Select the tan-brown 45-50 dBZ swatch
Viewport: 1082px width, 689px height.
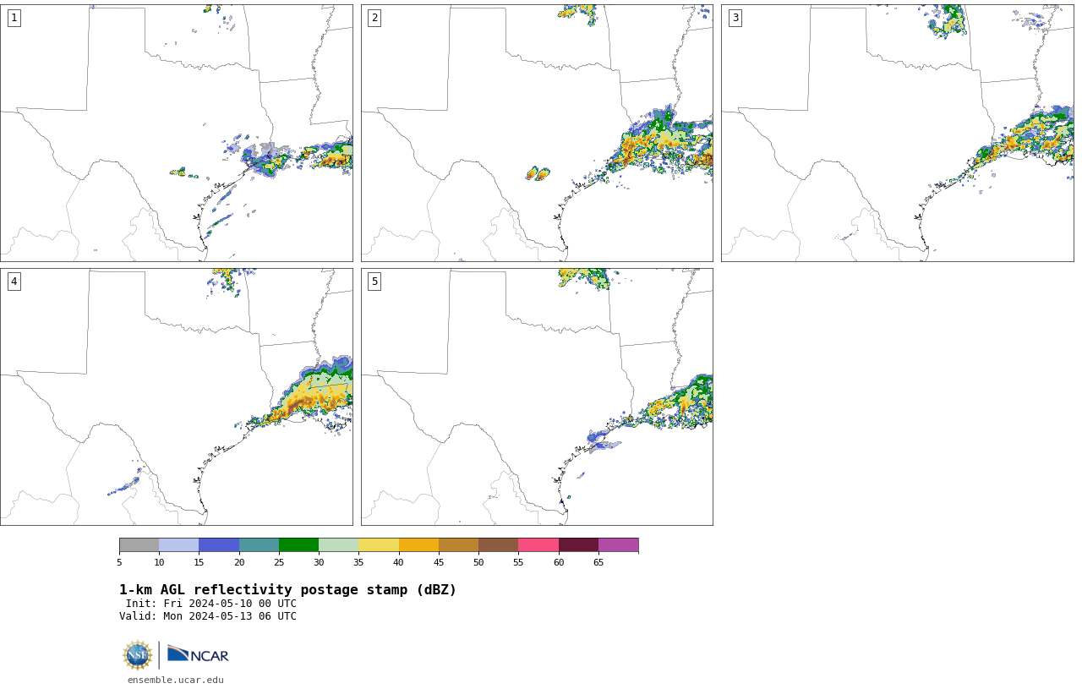[459, 545]
